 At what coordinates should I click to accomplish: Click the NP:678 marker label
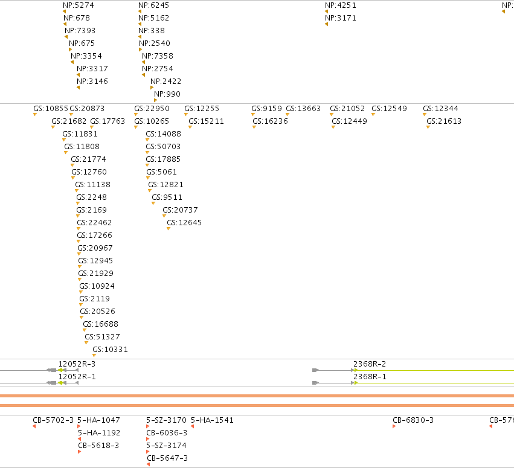pyautogui.click(x=77, y=18)
